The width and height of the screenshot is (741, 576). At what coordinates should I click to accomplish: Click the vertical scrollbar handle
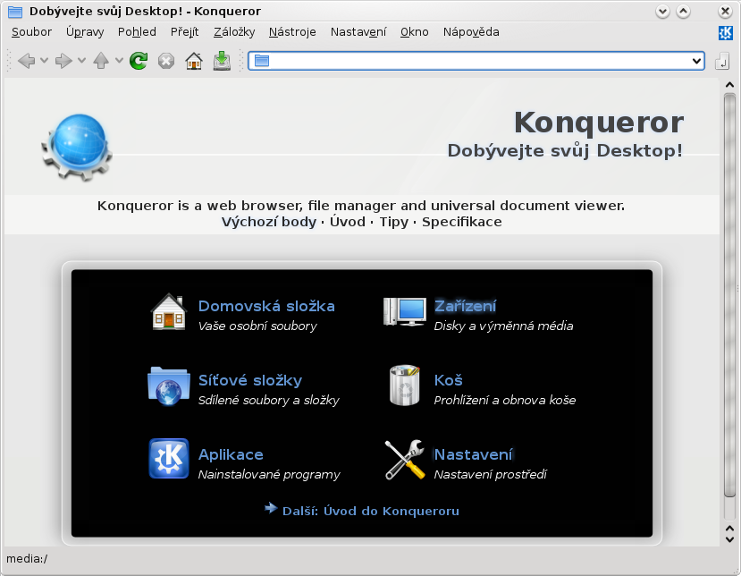tap(729, 294)
